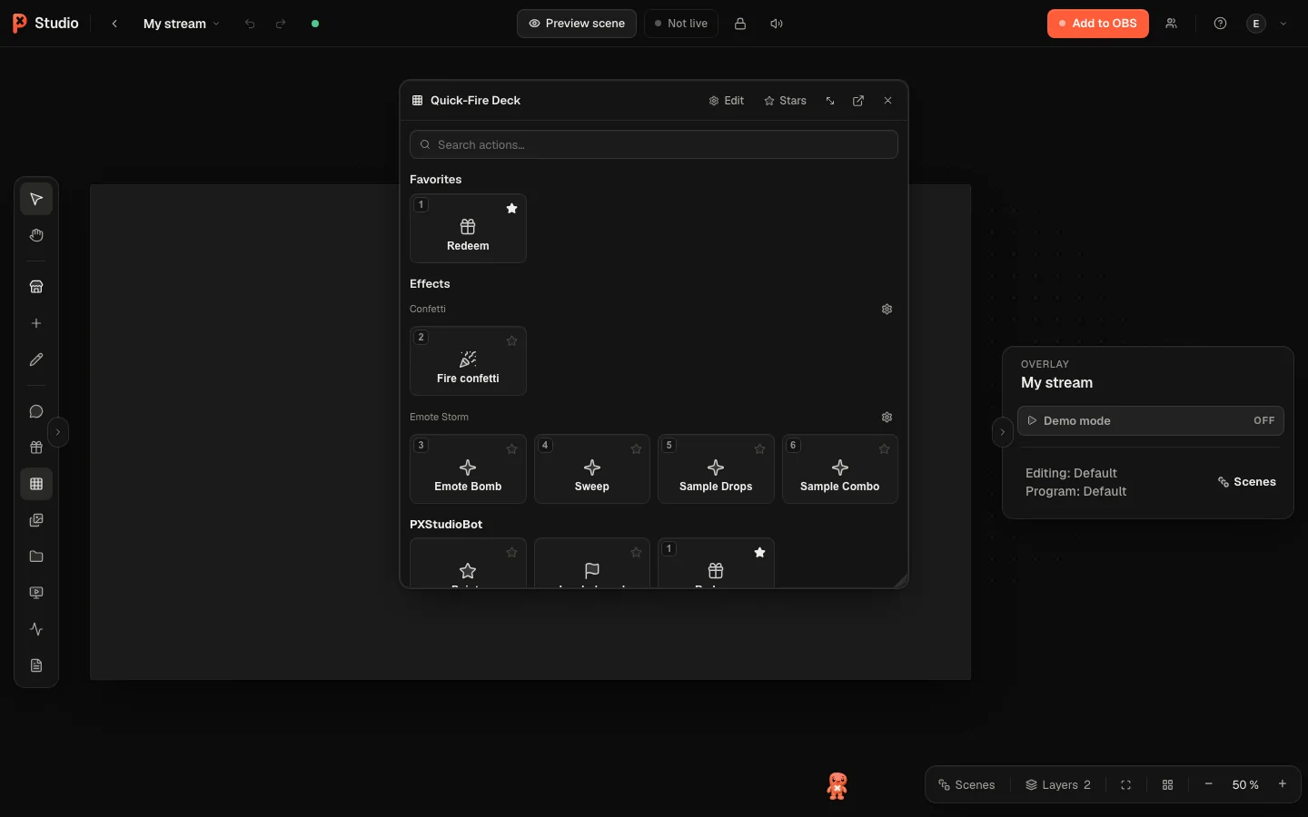
Task: Open Layers 2 in the bottom bar
Action: point(1058,784)
